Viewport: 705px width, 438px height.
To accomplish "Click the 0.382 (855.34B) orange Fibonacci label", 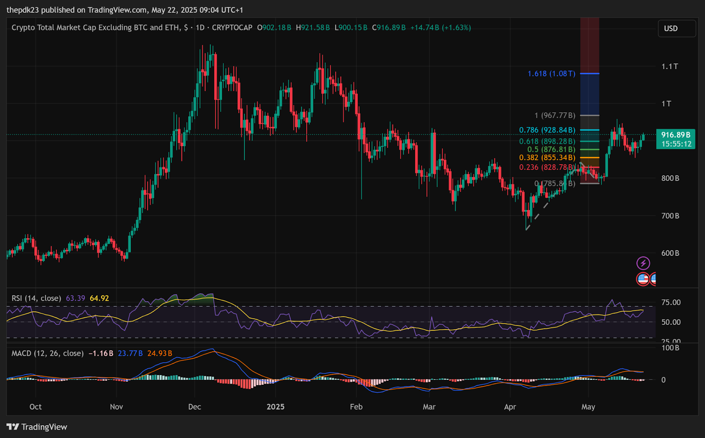I will (x=547, y=158).
